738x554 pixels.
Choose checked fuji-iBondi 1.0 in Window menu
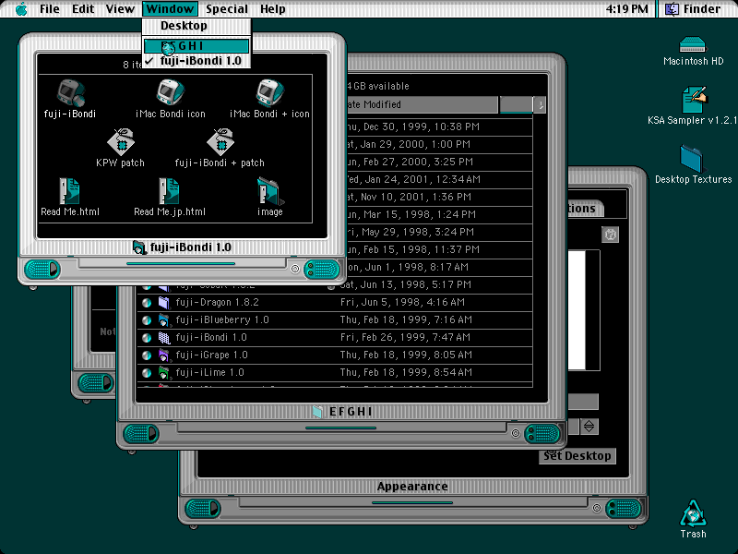[196, 61]
